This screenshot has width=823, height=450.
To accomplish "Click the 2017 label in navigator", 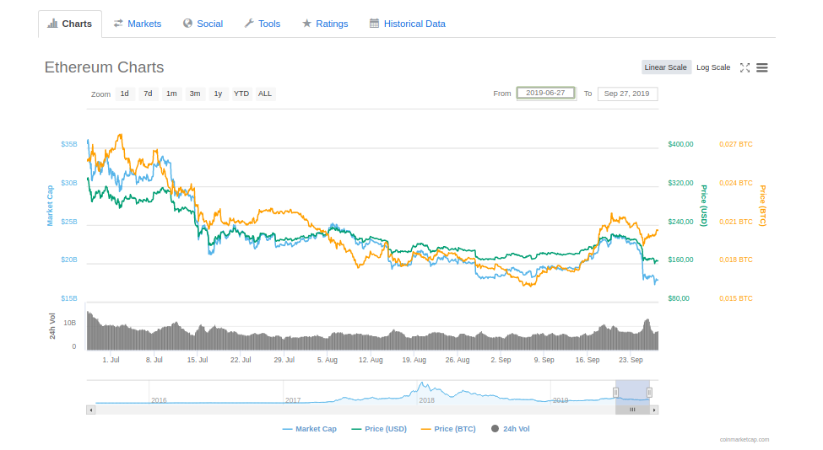I will coord(293,400).
